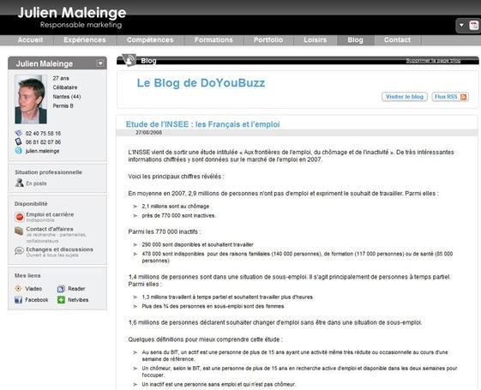This screenshot has width=481, height=390.
Task: Expand the top-right header dropdown arrow
Action: point(461,25)
